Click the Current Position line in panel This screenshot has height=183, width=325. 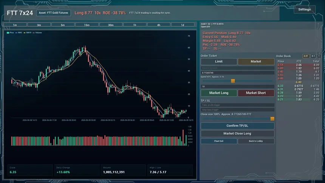click(x=226, y=33)
